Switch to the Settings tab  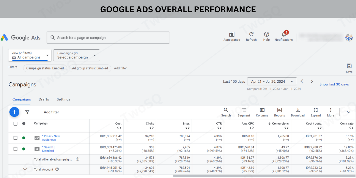(x=63, y=99)
